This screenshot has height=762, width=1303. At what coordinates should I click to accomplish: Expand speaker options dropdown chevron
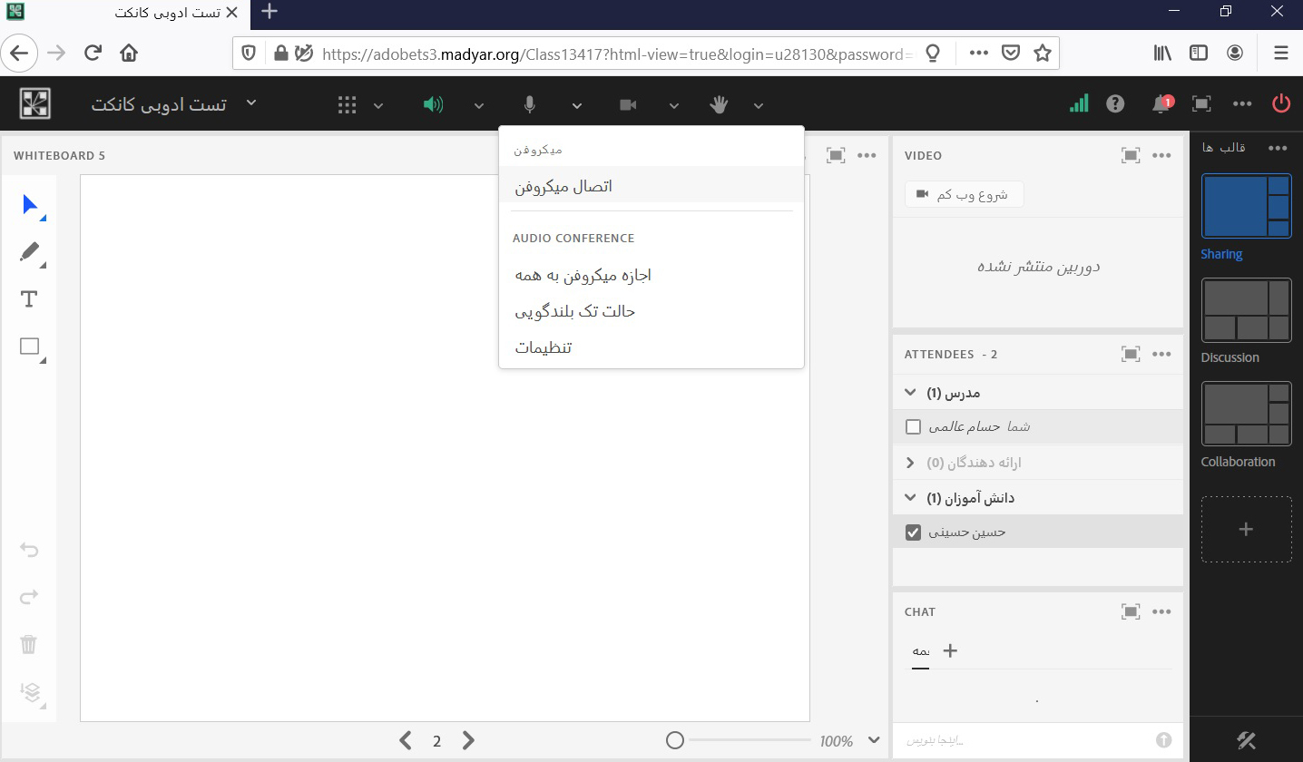click(x=478, y=106)
